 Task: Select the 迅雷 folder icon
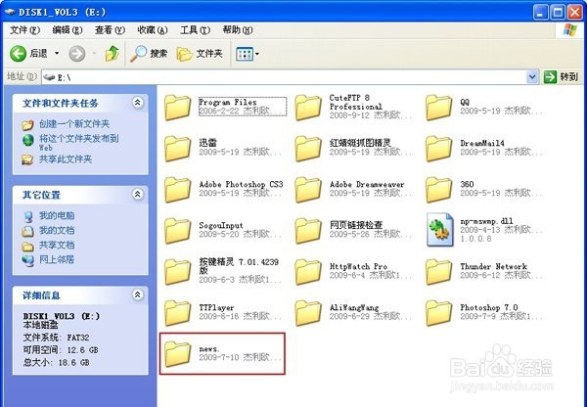pyautogui.click(x=177, y=149)
